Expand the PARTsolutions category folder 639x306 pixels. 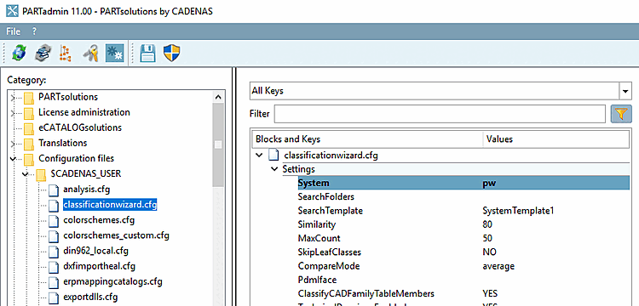point(13,98)
